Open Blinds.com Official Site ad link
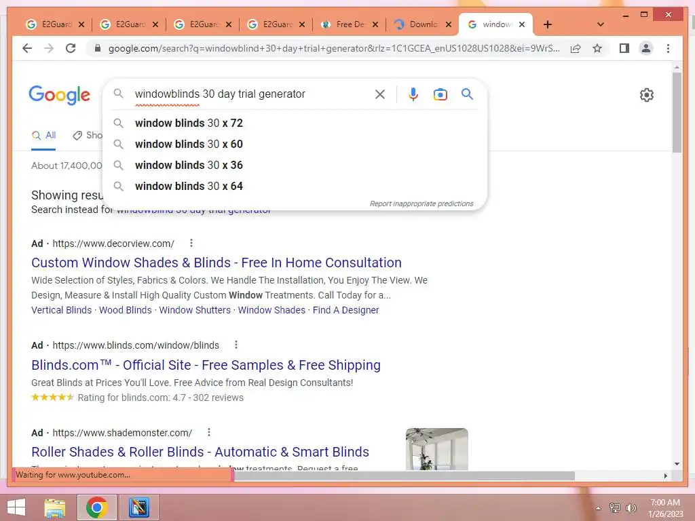Screen dimensions: 695x521 point(206,365)
